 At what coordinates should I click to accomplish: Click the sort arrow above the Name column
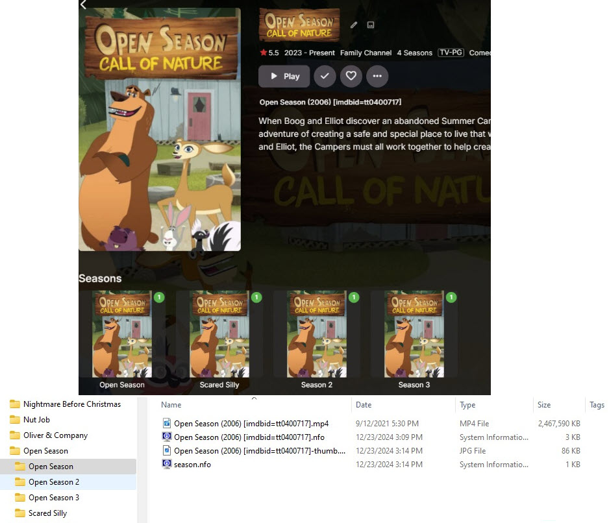(254, 398)
